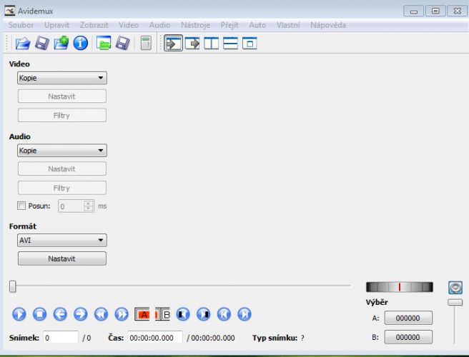
Task: Select output preview mode icon
Action: point(192,44)
